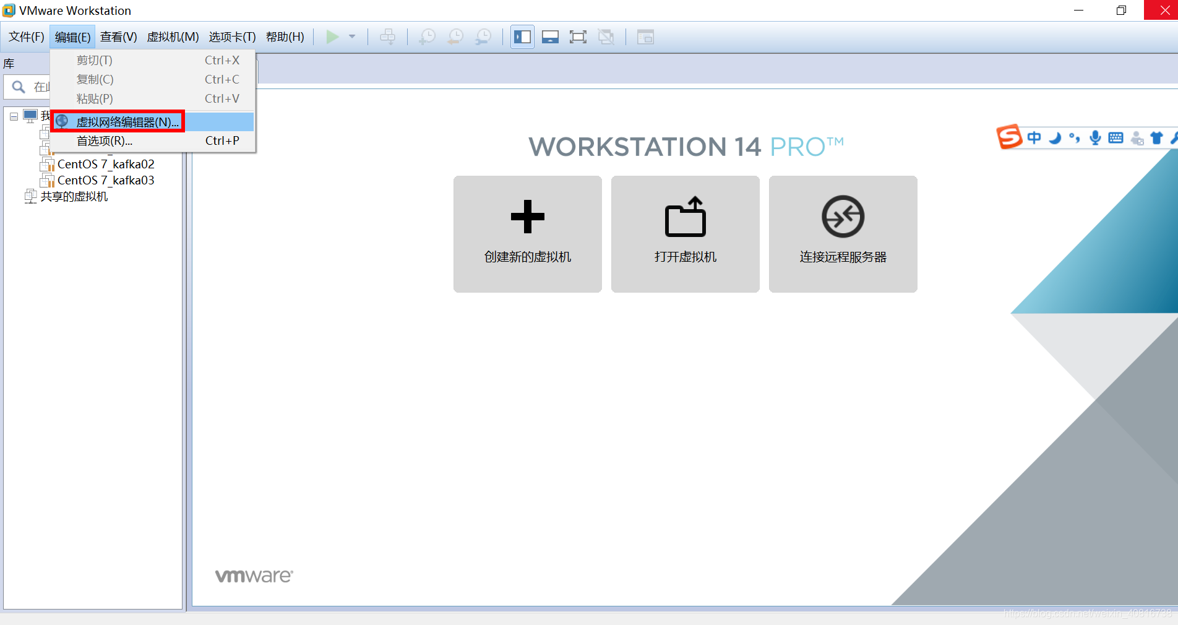This screenshot has width=1178, height=625.
Task: Open the 虚拟机(M) menu
Action: (x=173, y=37)
